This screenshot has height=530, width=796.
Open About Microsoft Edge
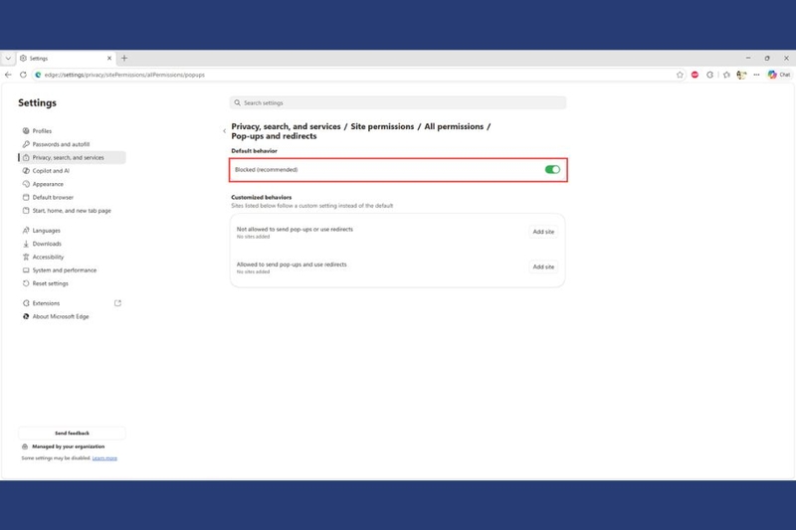point(61,316)
